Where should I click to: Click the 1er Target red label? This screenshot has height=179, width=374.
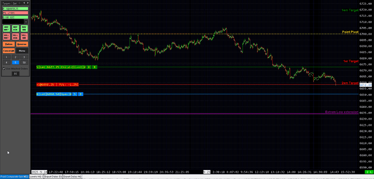(x=351, y=61)
